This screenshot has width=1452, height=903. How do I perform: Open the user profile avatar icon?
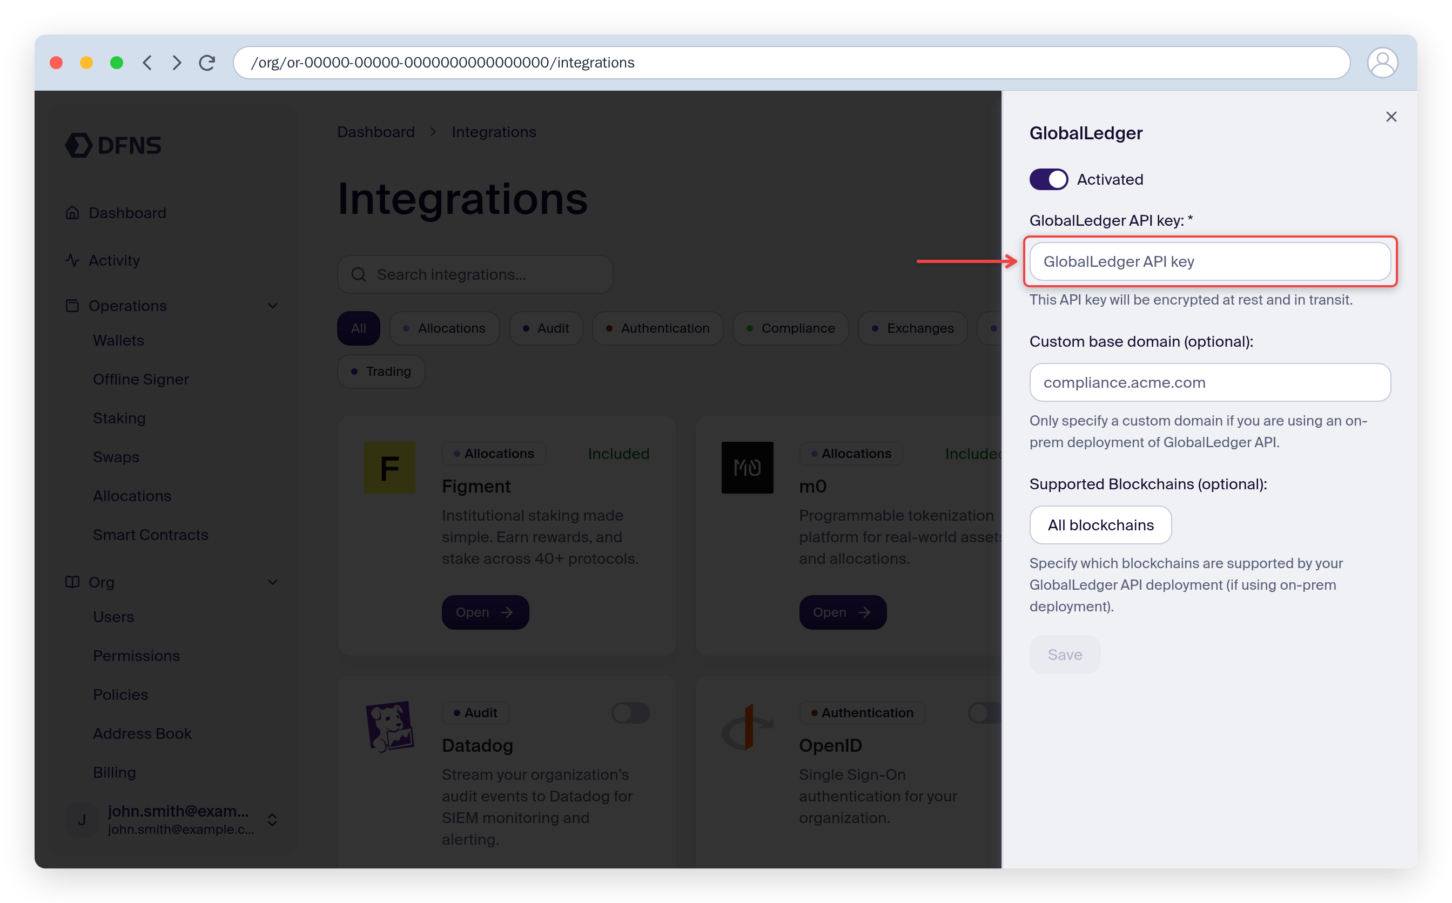(x=1382, y=63)
